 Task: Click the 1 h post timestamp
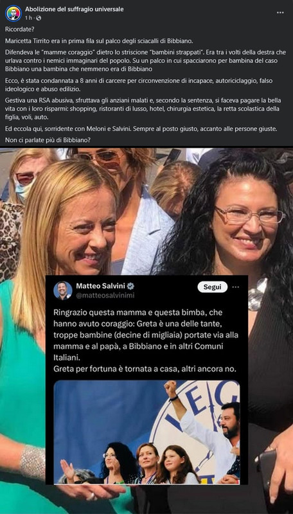28,18
